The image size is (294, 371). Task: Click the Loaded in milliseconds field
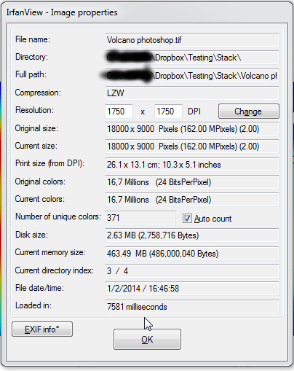pos(192,307)
